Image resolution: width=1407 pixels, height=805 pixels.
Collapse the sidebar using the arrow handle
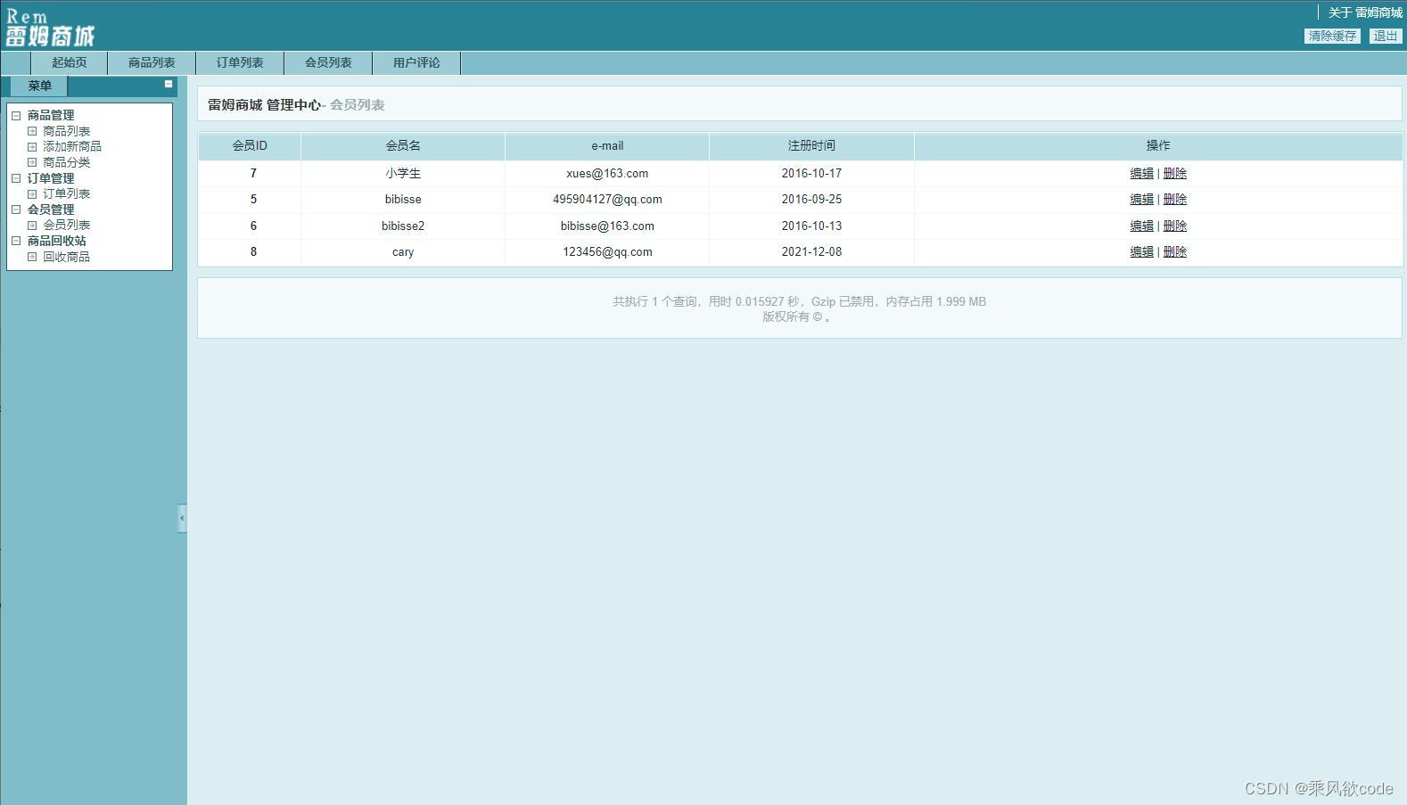click(x=182, y=518)
